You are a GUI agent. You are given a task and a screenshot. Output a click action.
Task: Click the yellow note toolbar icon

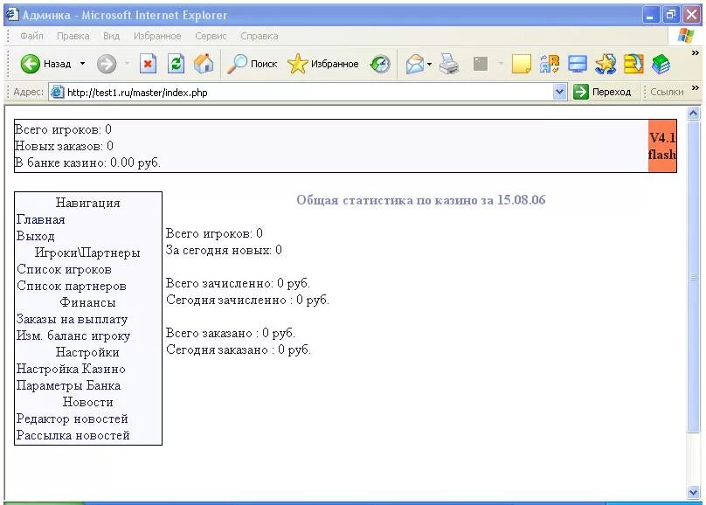pos(522,64)
